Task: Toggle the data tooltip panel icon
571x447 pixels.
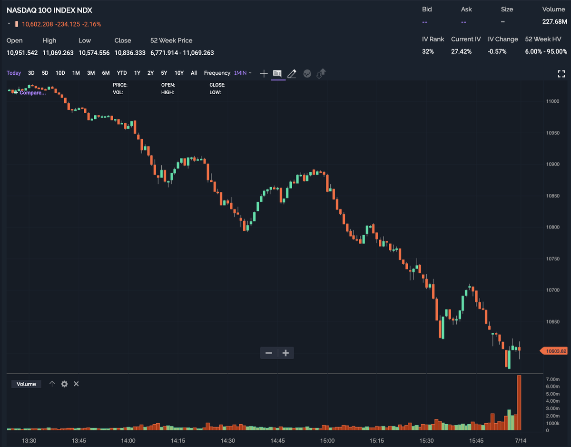Action: tap(278, 73)
